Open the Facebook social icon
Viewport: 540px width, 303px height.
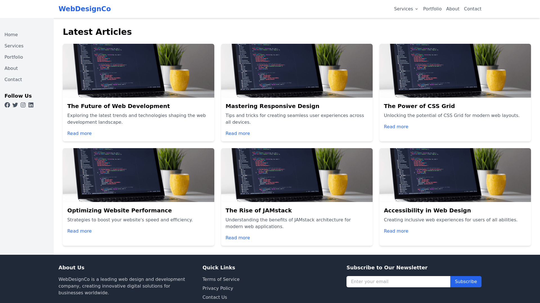coord(7,105)
